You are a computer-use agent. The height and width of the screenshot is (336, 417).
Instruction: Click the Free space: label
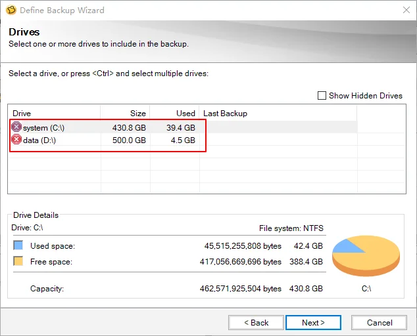coord(51,262)
